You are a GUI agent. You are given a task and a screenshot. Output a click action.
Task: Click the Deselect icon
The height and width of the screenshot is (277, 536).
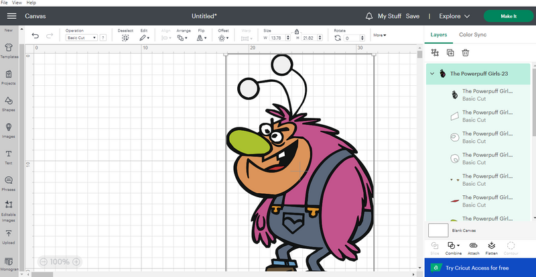click(x=125, y=38)
